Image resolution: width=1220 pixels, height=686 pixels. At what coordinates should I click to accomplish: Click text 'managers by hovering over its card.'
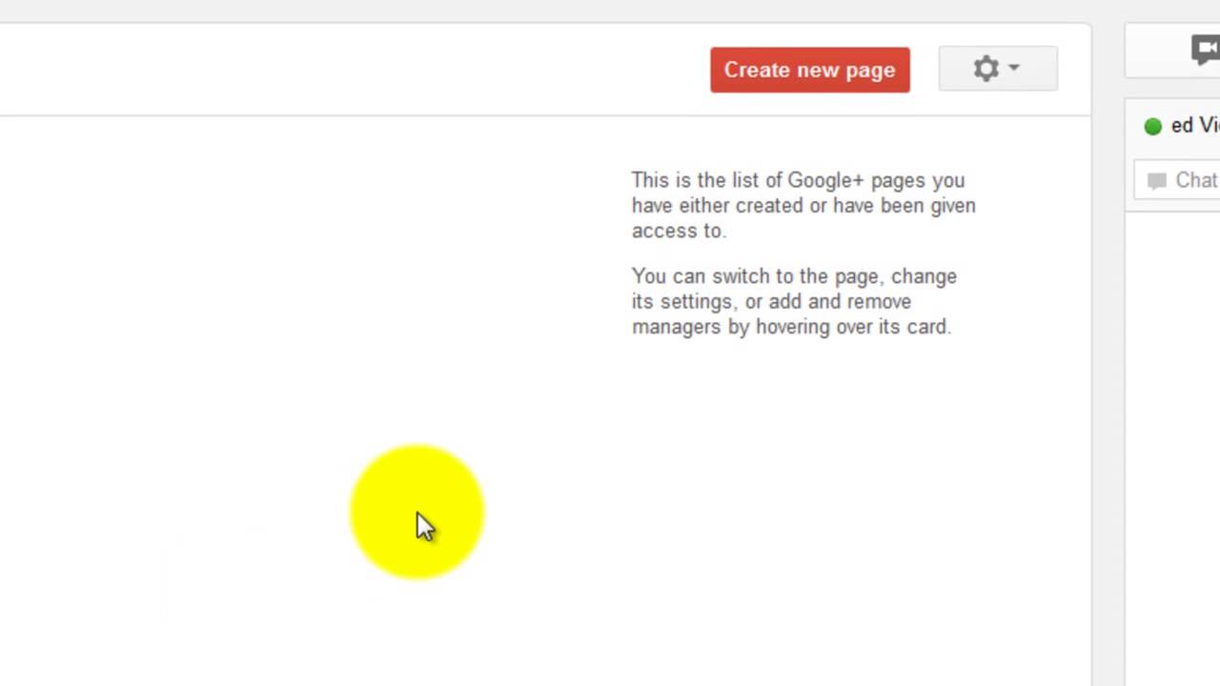791,327
